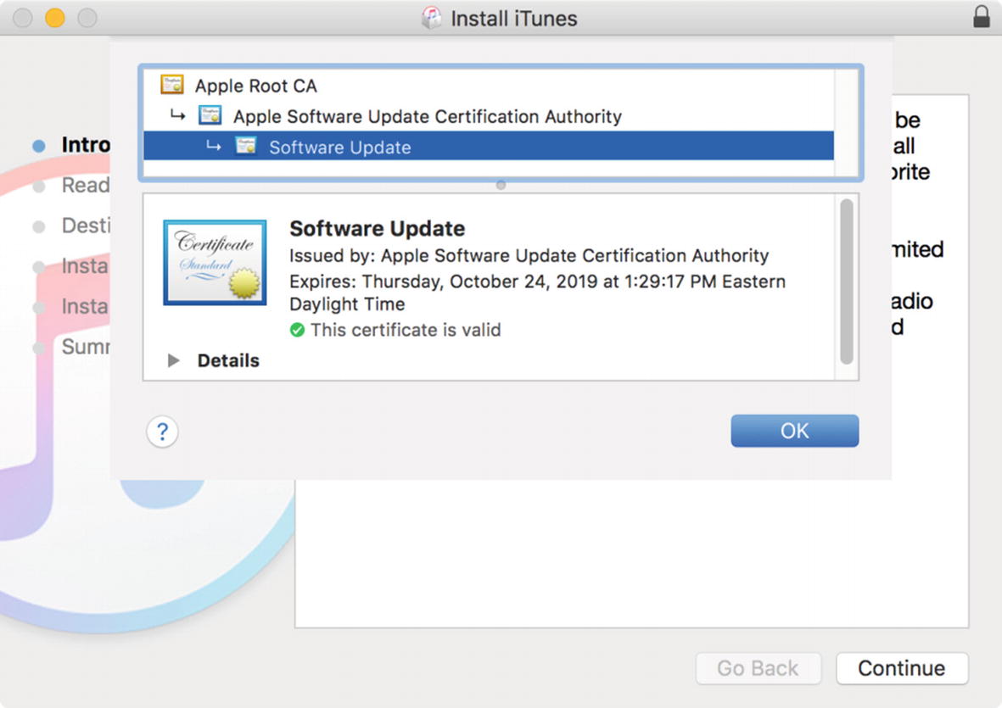Click the 'Issued by' certificate line
Viewport: 1002px width, 708px height.
[x=529, y=255]
